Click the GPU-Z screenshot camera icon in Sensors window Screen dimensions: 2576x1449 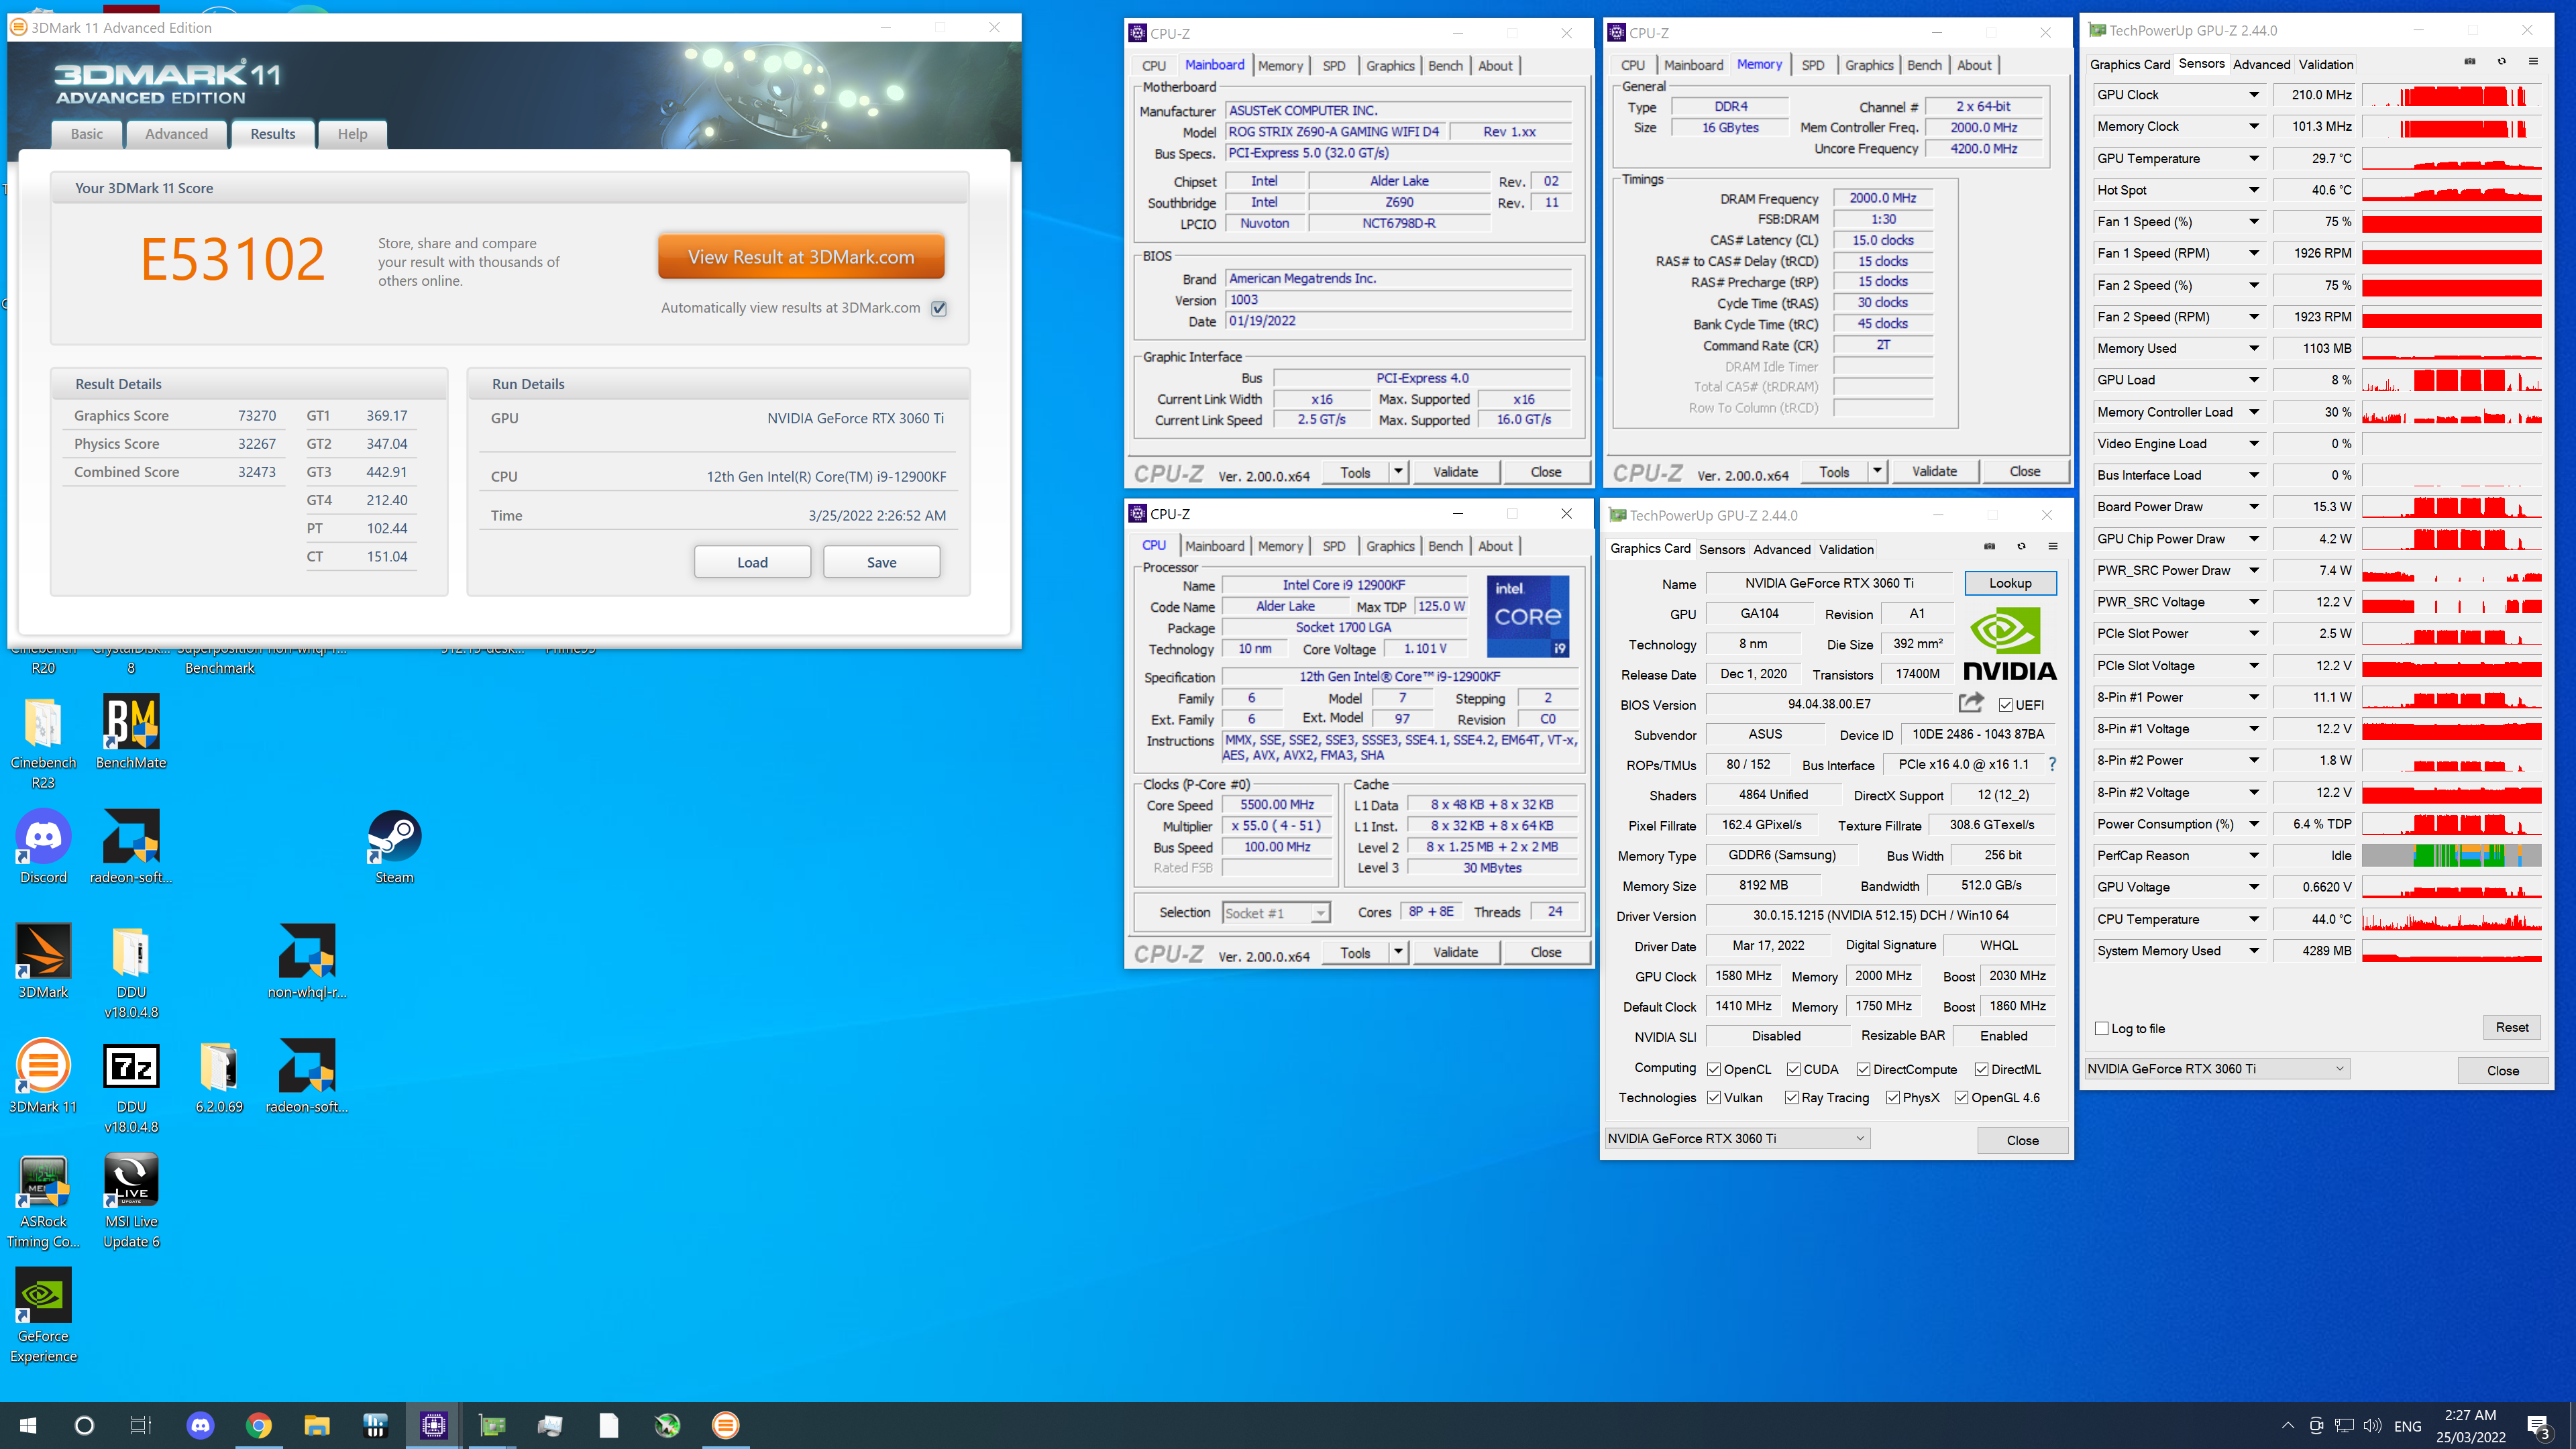2470,62
